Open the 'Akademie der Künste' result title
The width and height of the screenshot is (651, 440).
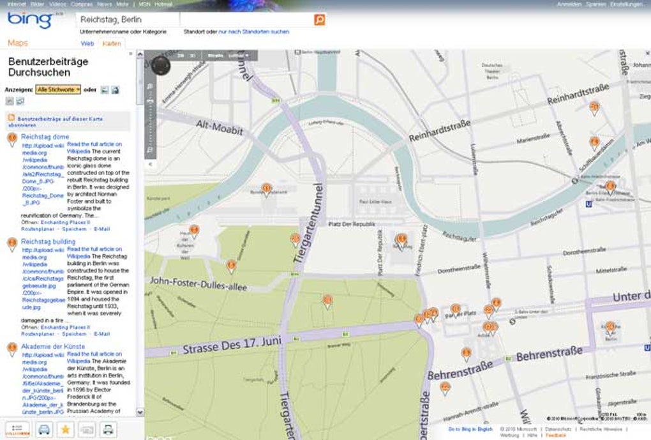53,346
